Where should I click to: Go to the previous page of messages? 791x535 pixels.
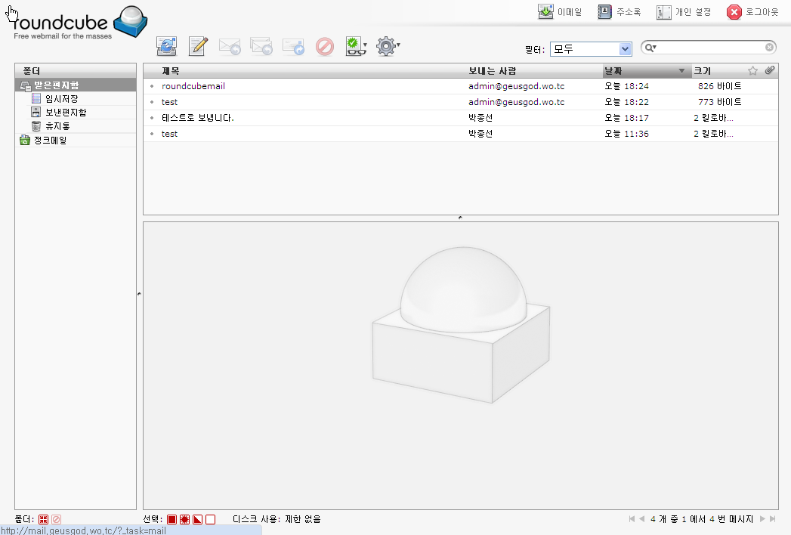pyautogui.click(x=642, y=519)
